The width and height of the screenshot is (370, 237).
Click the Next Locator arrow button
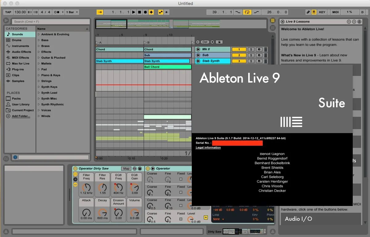tap(212, 42)
